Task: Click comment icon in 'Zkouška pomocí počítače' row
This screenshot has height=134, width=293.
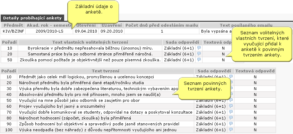Action: [199, 60]
